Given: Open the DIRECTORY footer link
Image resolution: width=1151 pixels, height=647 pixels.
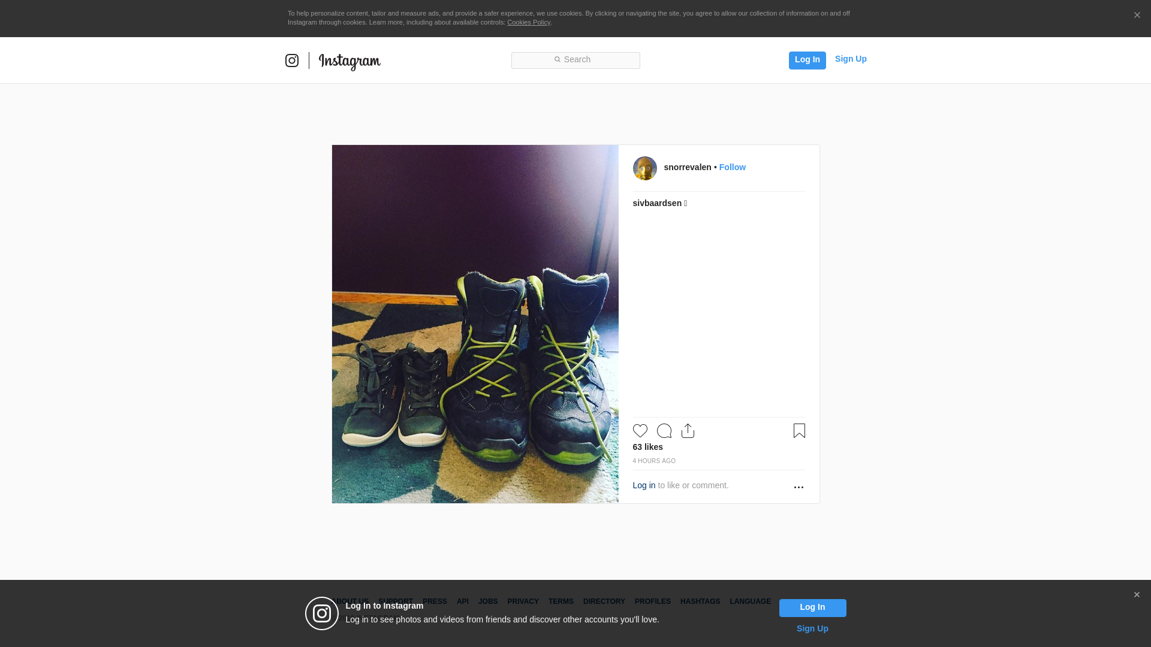Looking at the screenshot, I should point(604,601).
